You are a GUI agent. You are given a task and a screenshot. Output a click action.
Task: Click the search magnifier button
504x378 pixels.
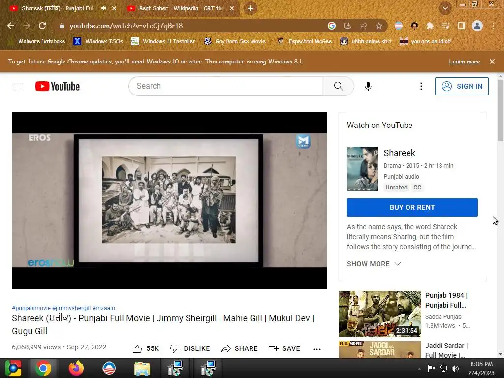pos(338,86)
